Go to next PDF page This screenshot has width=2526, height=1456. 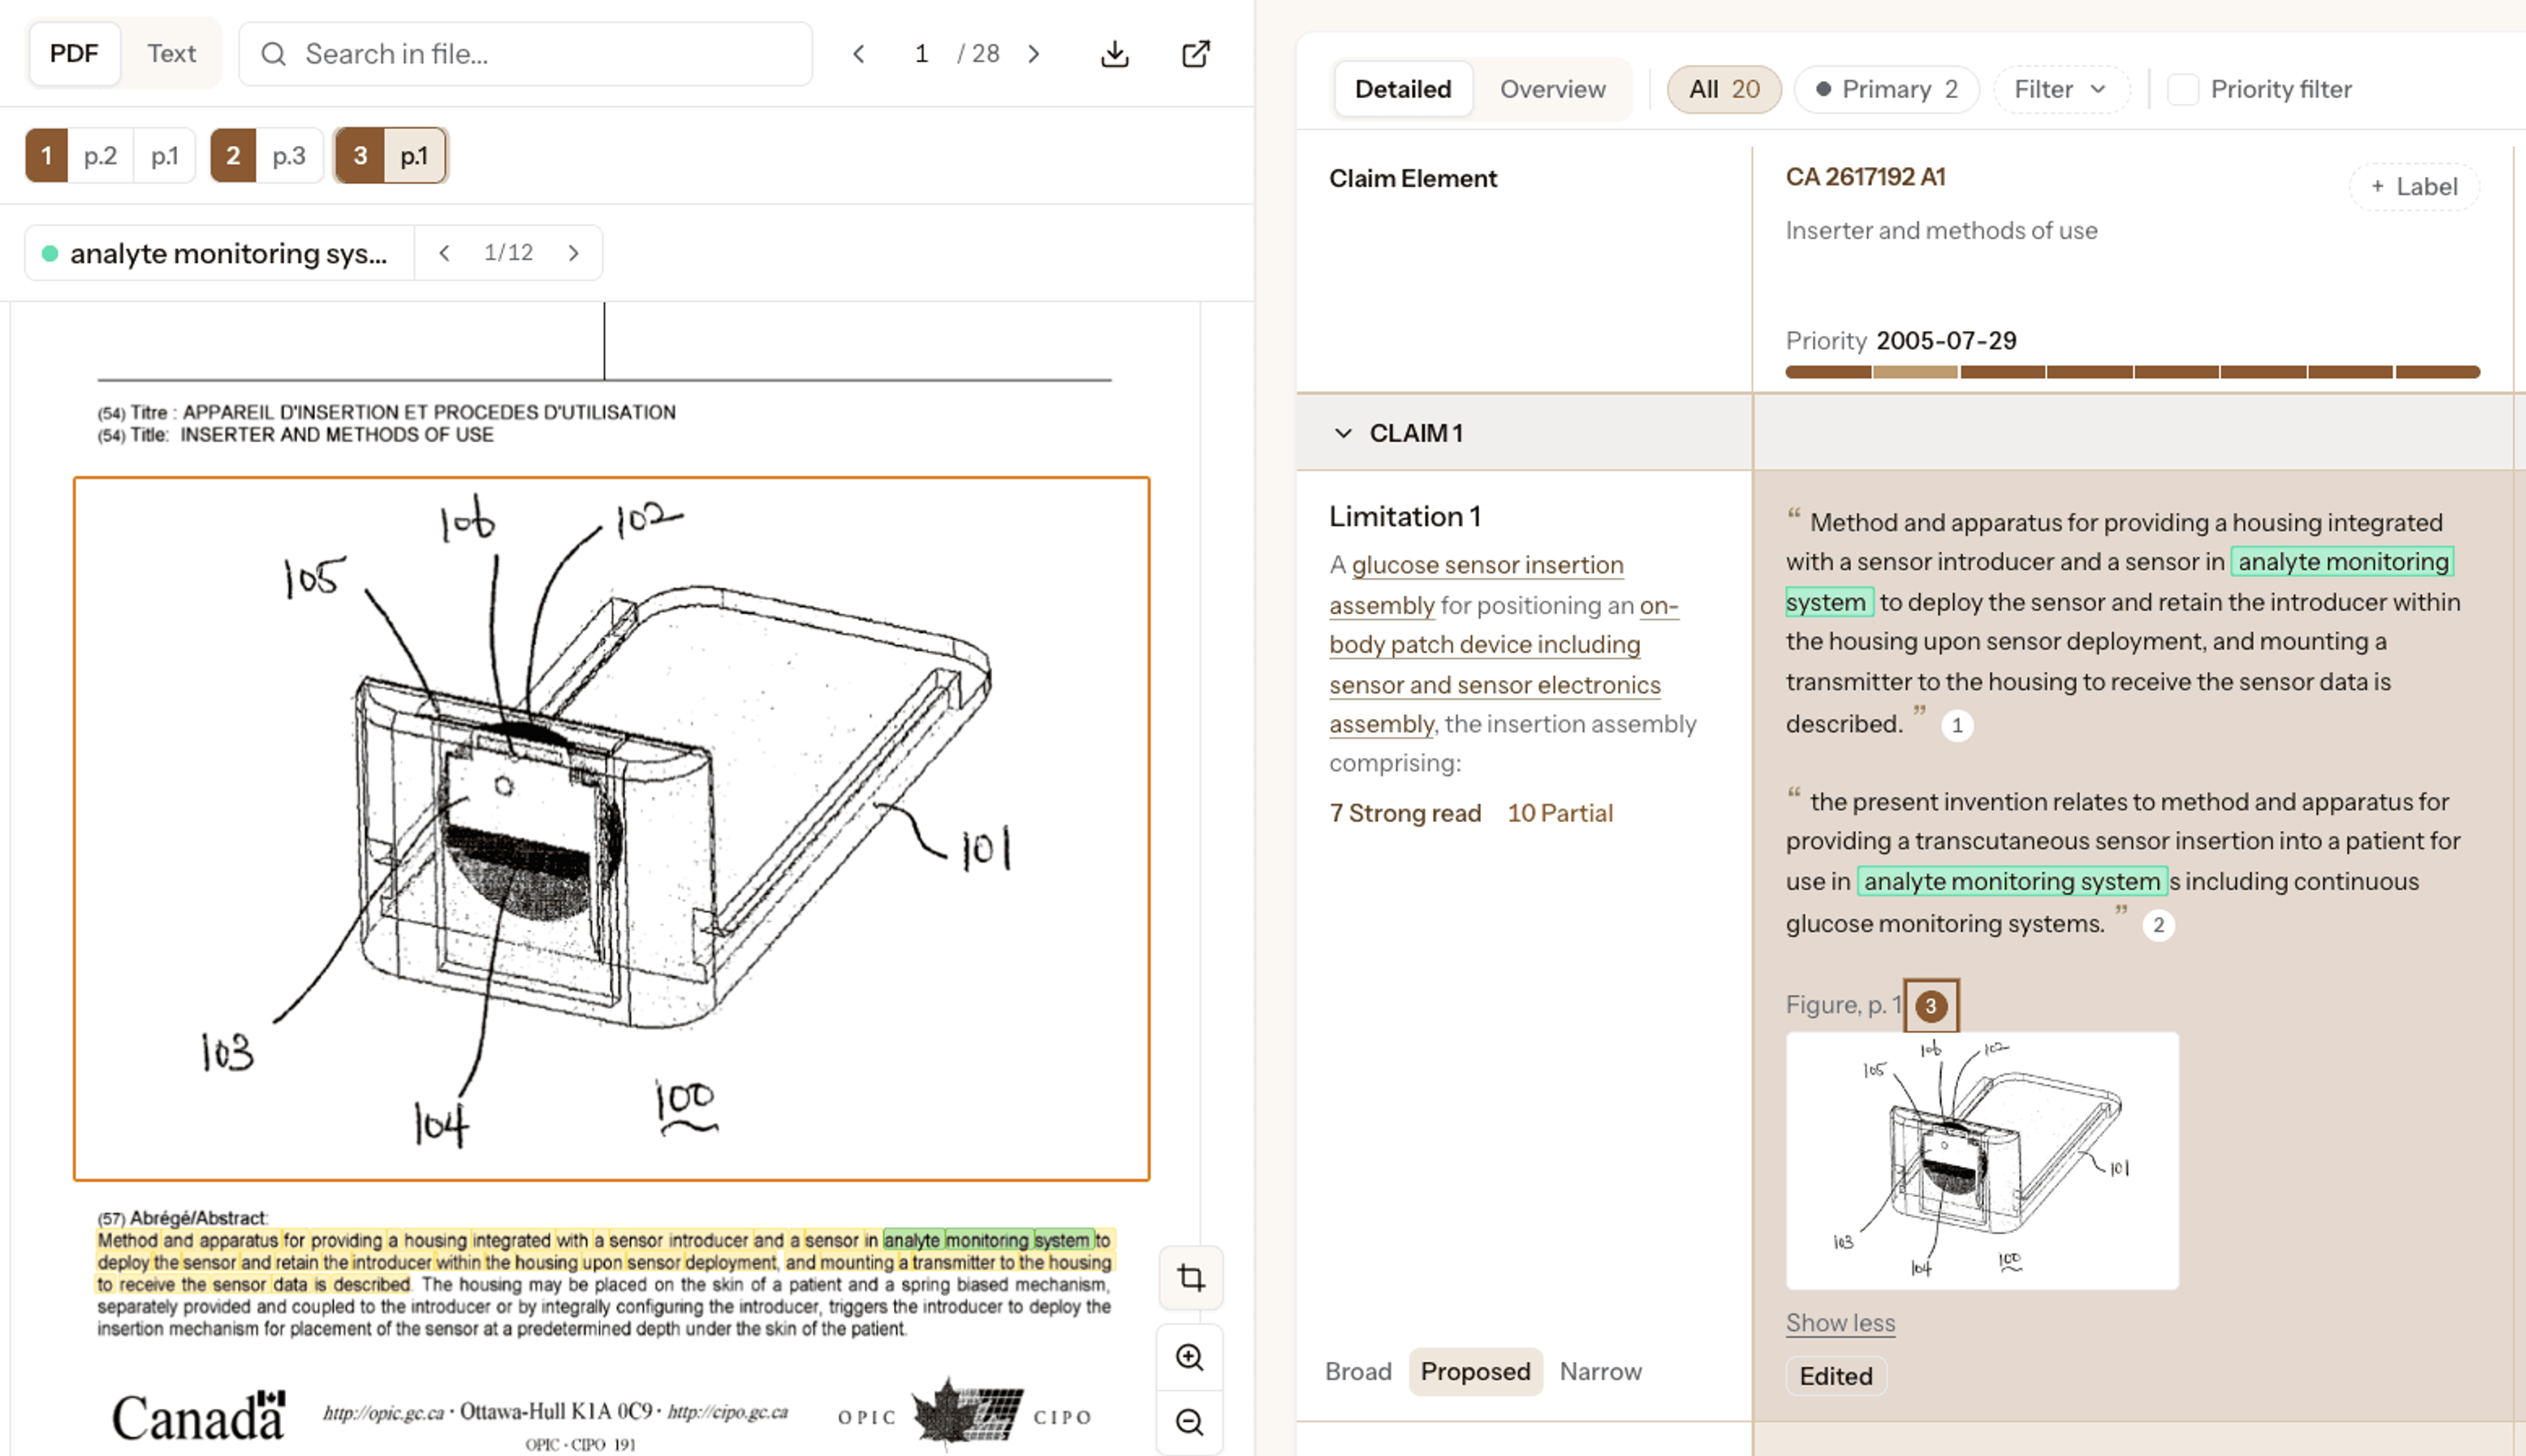click(1034, 54)
